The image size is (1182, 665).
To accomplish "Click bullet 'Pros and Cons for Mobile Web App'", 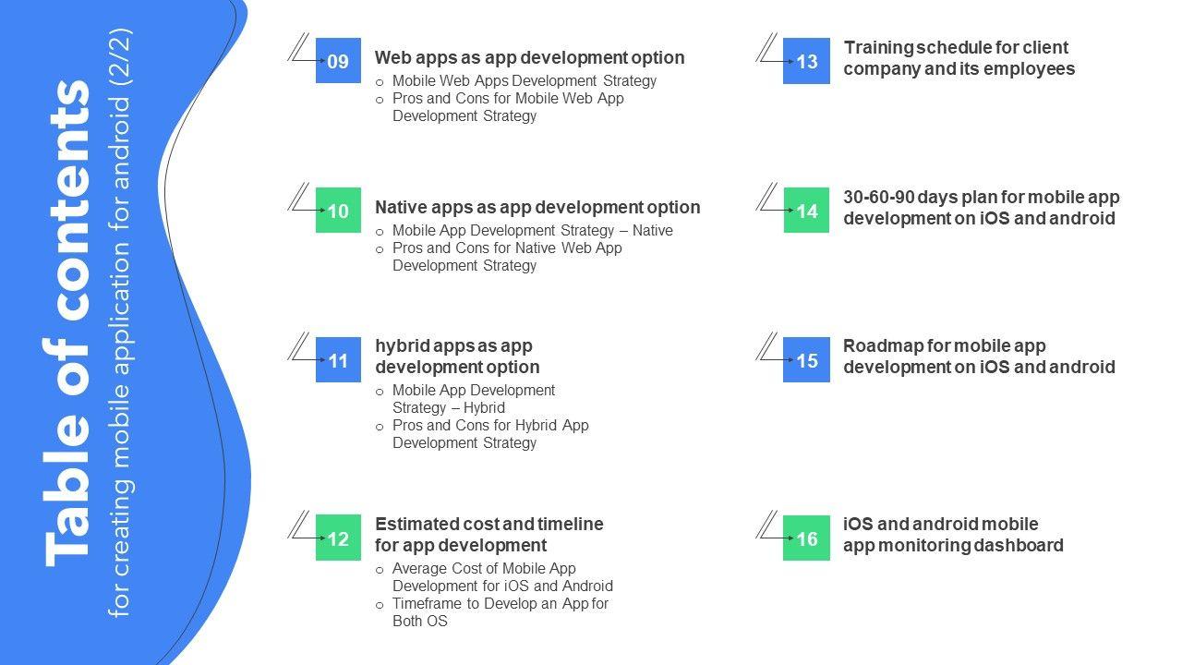I will [x=509, y=107].
